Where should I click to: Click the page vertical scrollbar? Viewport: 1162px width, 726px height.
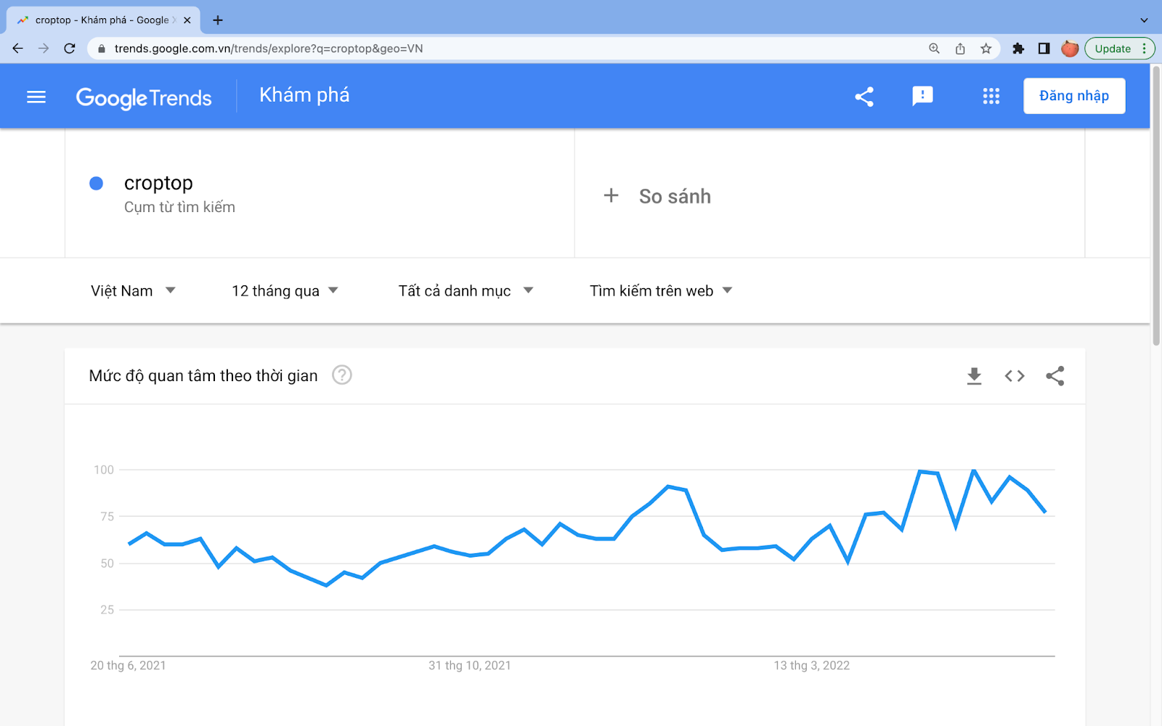pyautogui.click(x=1156, y=206)
